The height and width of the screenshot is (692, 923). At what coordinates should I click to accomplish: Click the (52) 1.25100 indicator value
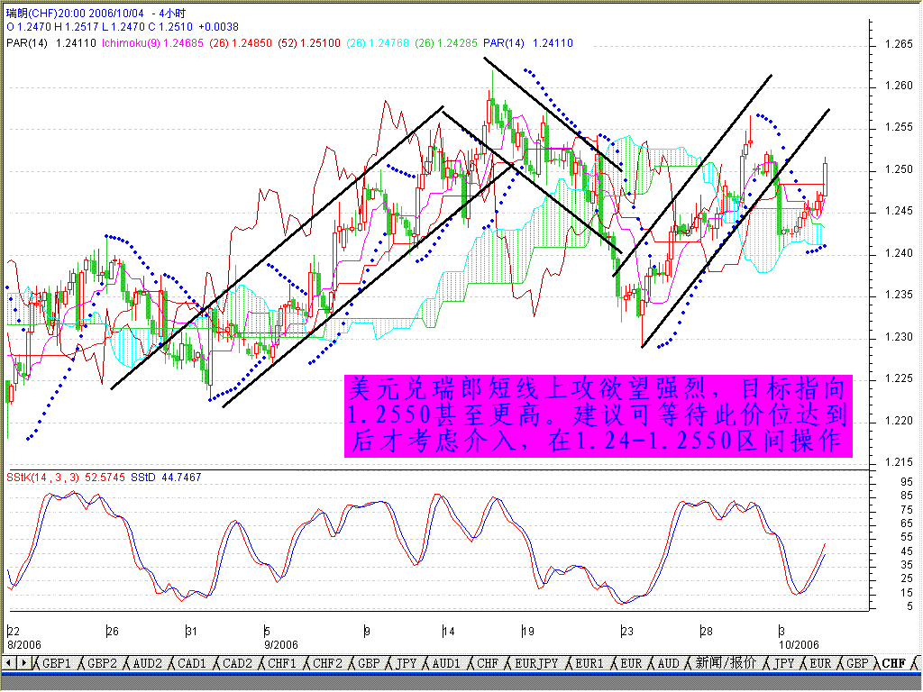309,43
